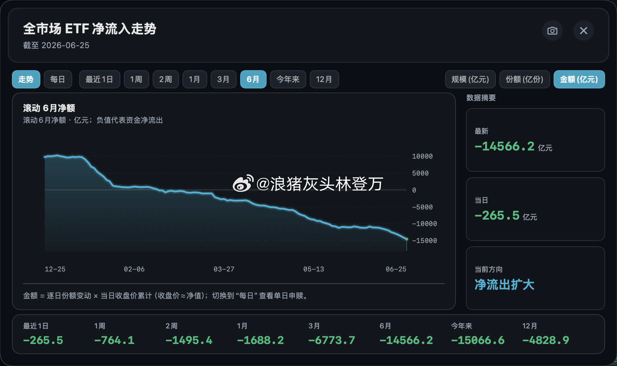Image resolution: width=617 pixels, height=366 pixels.
Task: Click the 截至 2026-06-25 date text
Action: 56,45
